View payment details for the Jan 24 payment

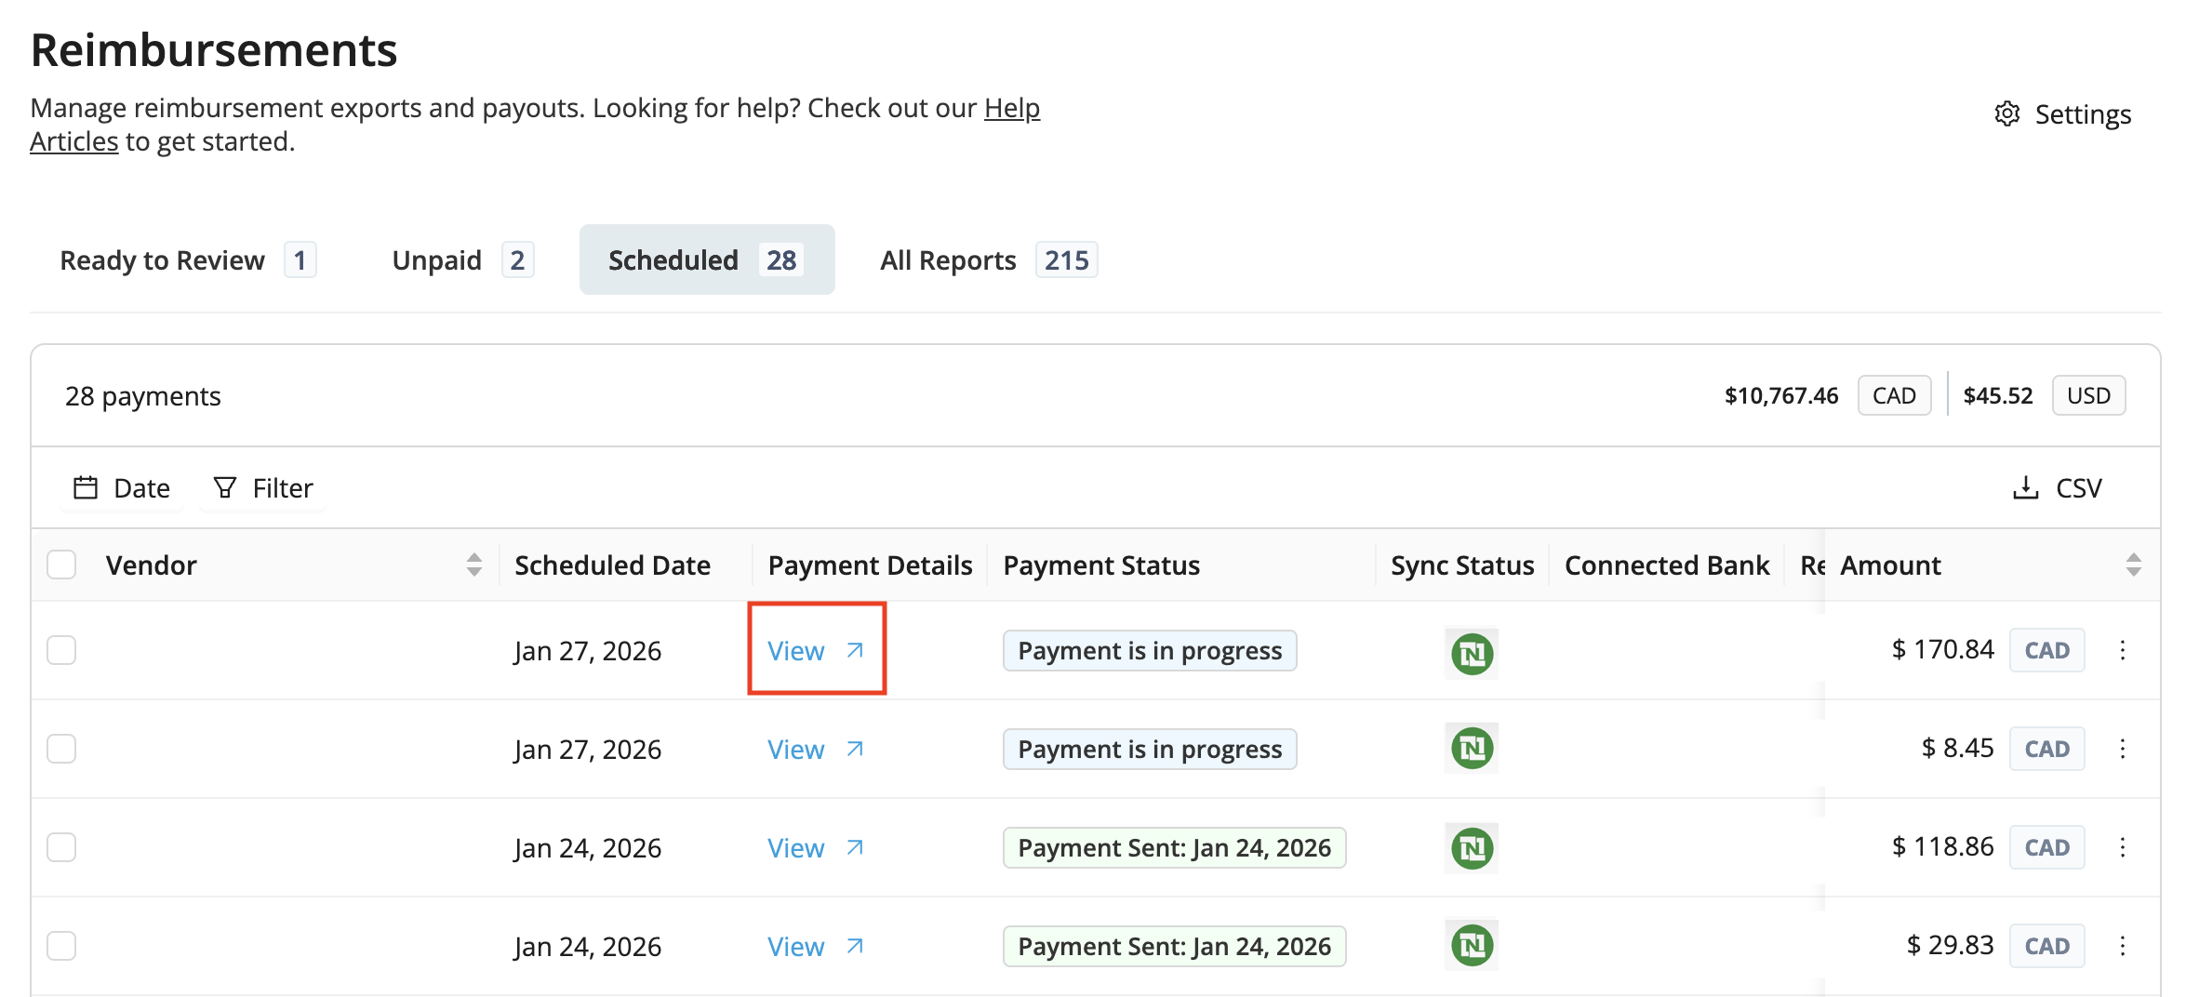[795, 847]
